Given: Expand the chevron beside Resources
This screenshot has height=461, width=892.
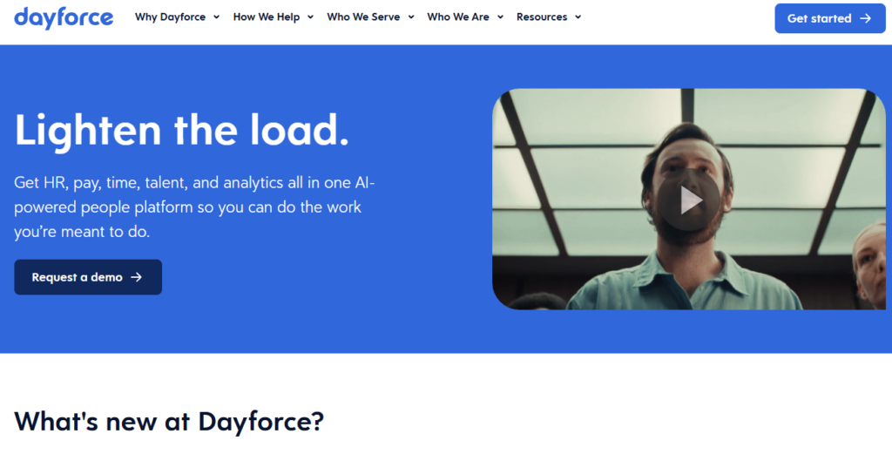Looking at the screenshot, I should (x=578, y=17).
